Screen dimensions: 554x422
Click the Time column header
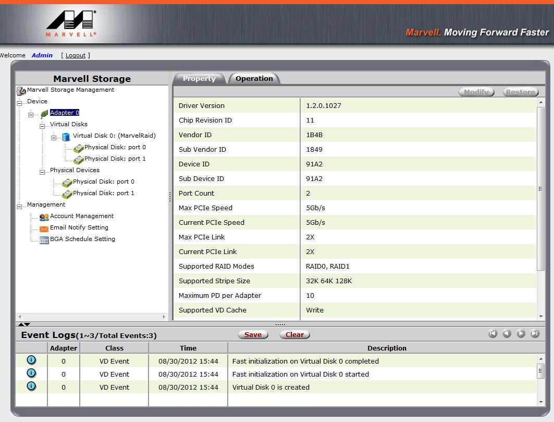click(x=188, y=348)
